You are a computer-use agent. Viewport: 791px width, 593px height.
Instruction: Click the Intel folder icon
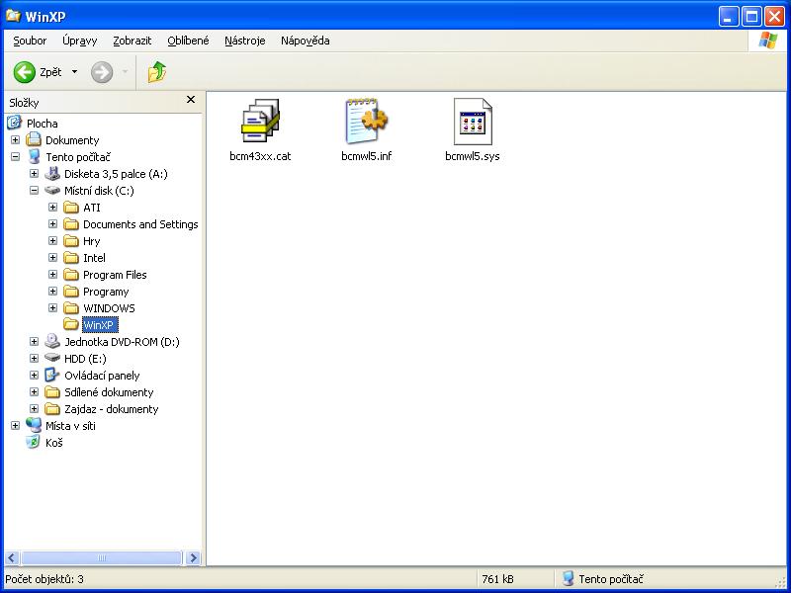coord(71,258)
